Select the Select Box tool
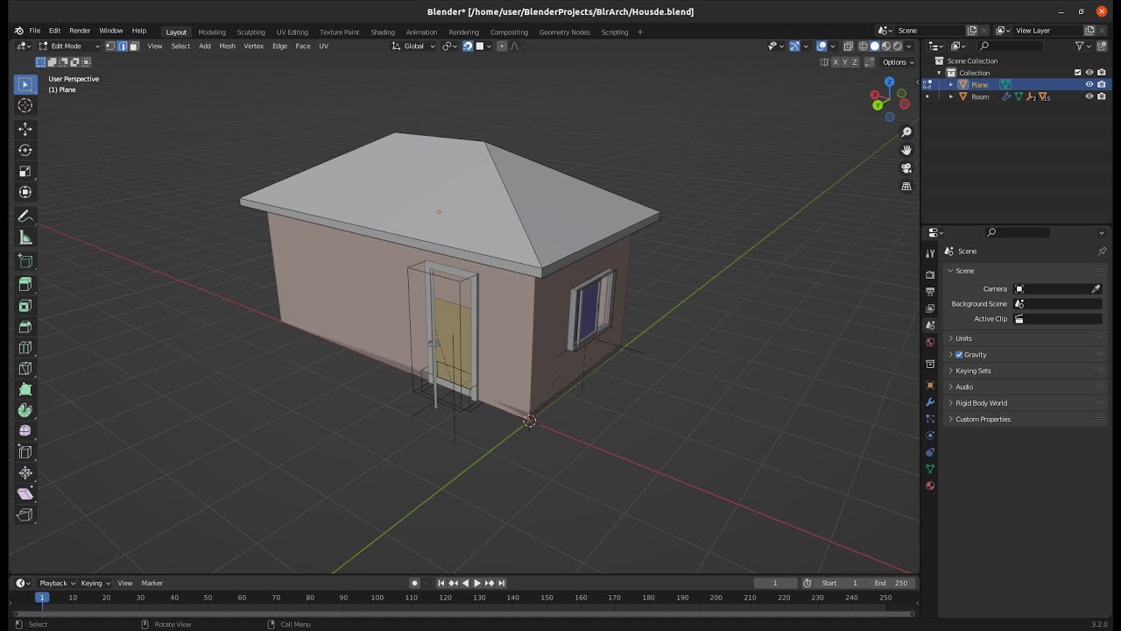Screen dimensions: 1121x631 [x=25, y=84]
